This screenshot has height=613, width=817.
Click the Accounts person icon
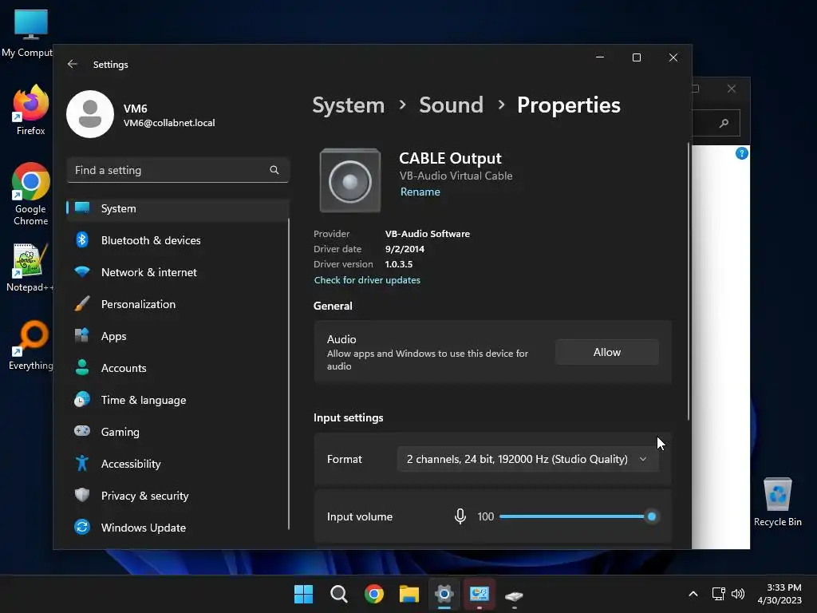tap(82, 367)
